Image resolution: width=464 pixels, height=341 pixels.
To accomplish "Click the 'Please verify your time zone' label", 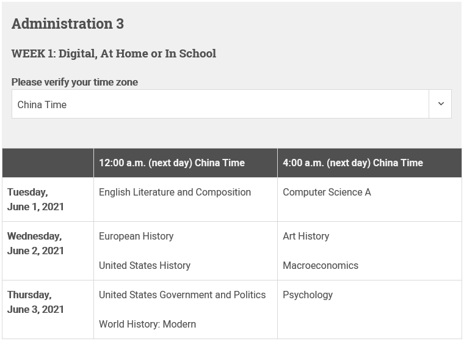I will coord(74,82).
